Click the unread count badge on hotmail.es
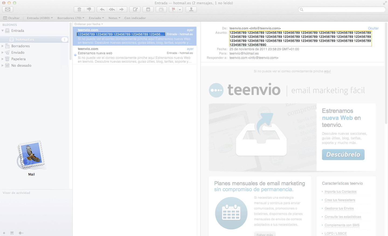Screen dimensions: 388x236 [x=64, y=39]
